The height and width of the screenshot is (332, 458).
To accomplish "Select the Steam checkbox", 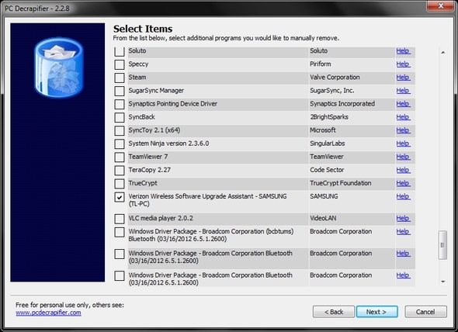I will pos(120,78).
